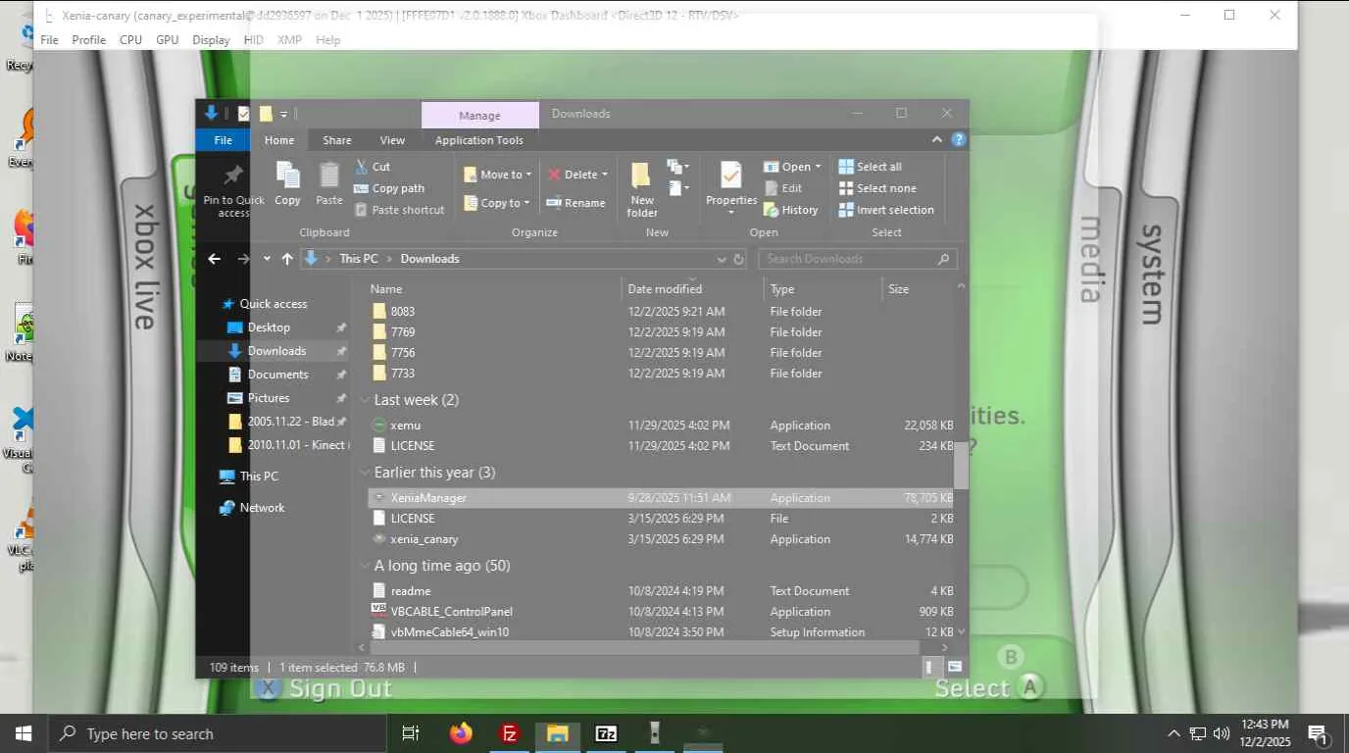
Task: Switch to Large icons view in status bar
Action: [x=954, y=668]
